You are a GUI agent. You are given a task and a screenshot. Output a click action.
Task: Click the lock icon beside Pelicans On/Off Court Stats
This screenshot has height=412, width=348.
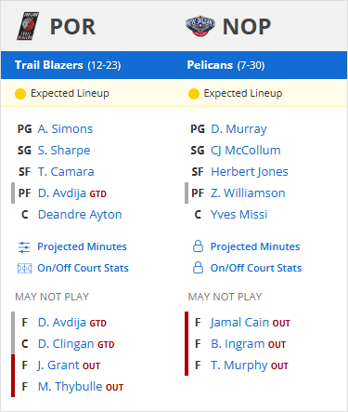(198, 268)
